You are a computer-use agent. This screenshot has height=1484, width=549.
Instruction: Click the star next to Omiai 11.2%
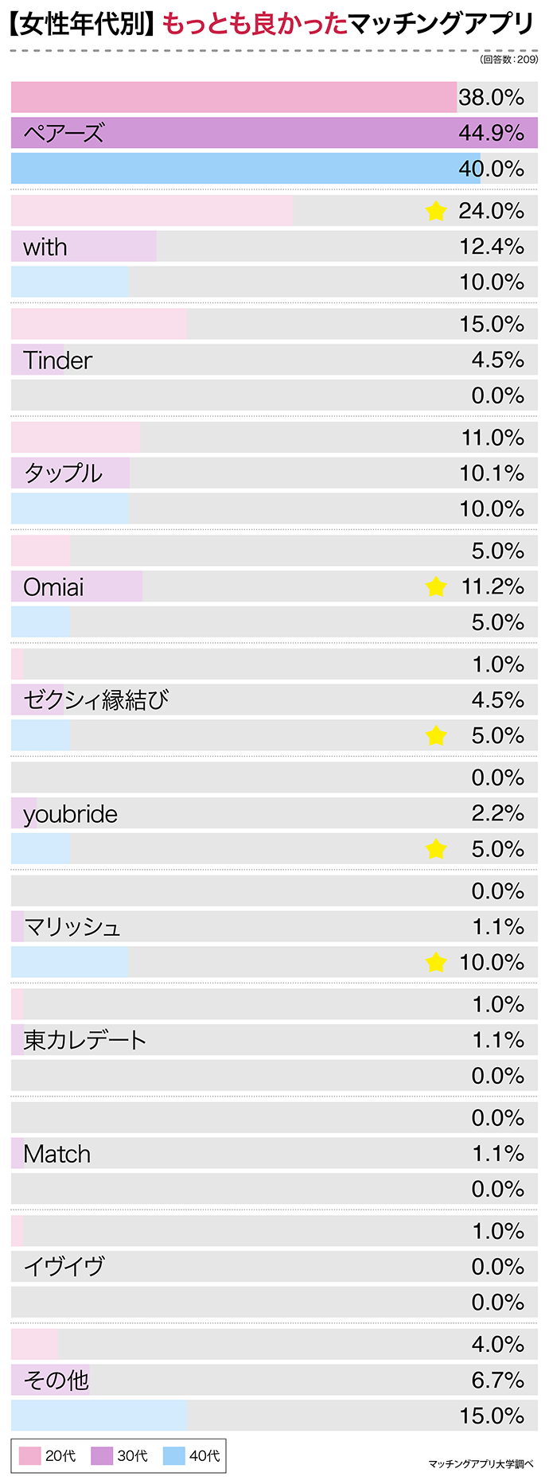(x=435, y=587)
